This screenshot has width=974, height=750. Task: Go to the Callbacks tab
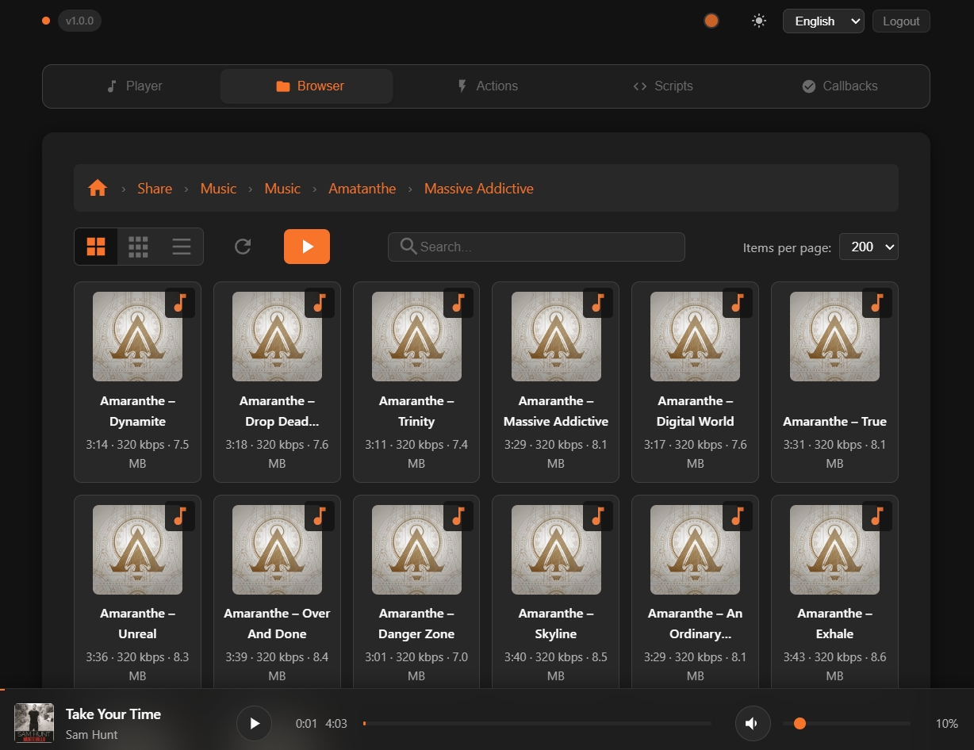(x=839, y=86)
